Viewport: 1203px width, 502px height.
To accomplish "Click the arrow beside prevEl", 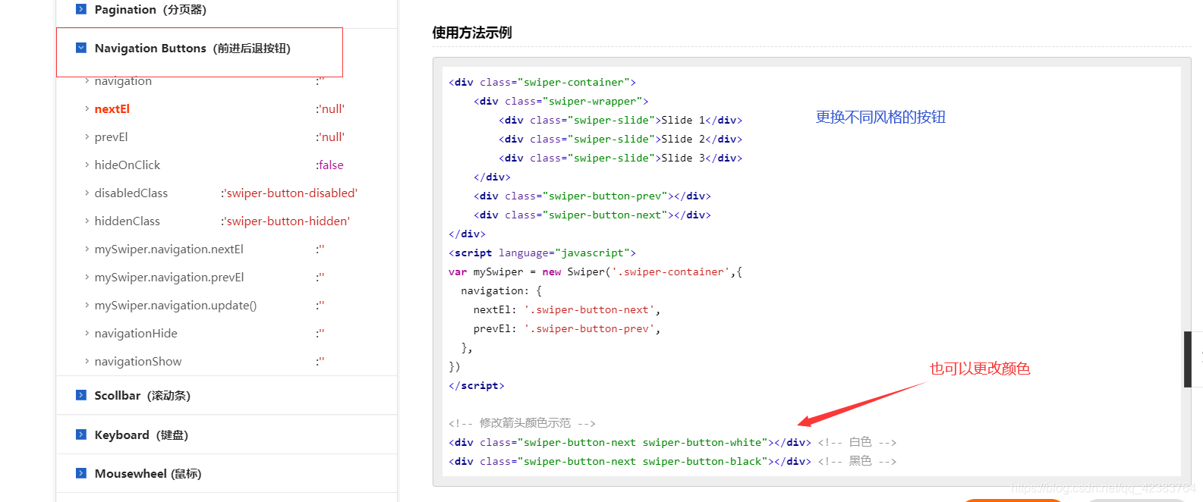I will point(87,136).
